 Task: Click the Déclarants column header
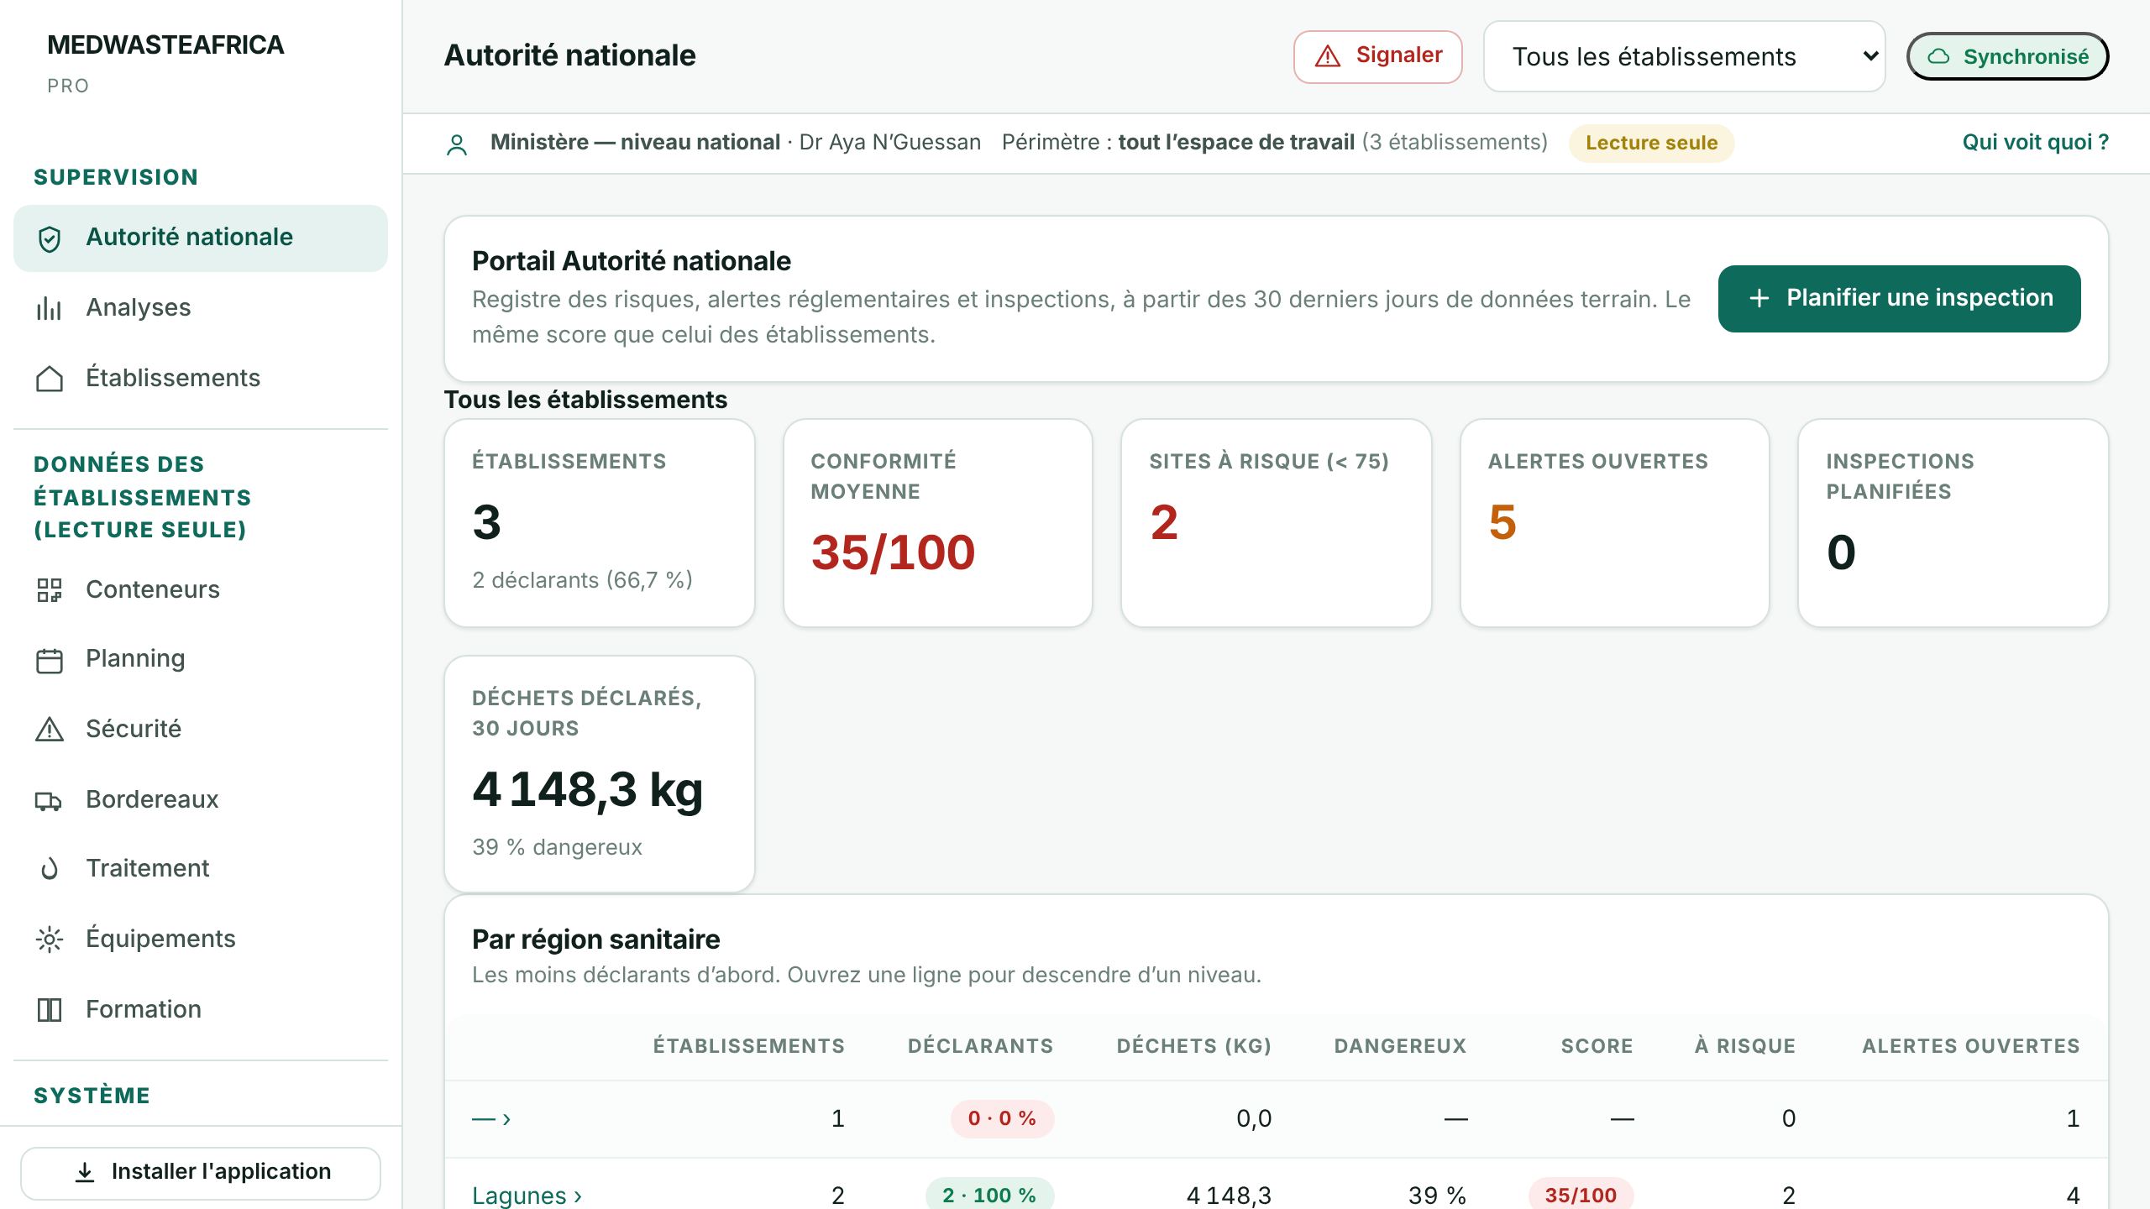(x=980, y=1047)
